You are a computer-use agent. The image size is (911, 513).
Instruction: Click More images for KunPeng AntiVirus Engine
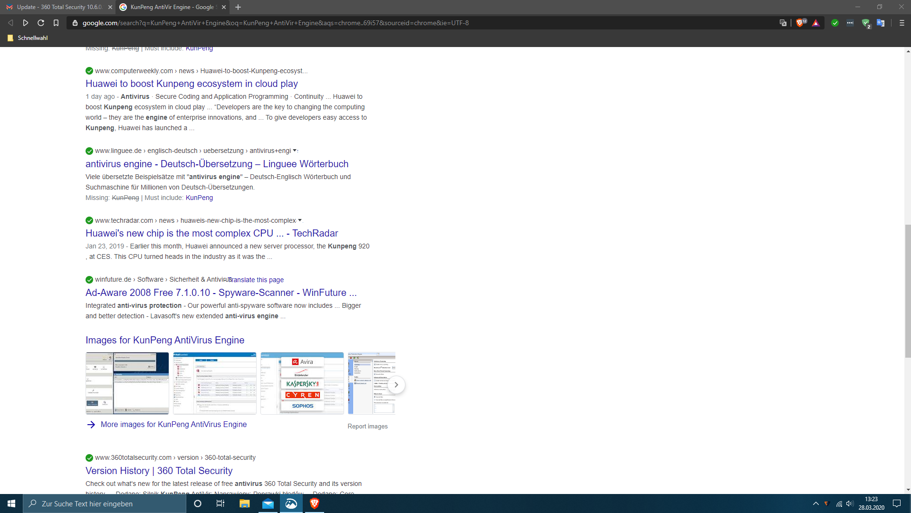(x=173, y=425)
